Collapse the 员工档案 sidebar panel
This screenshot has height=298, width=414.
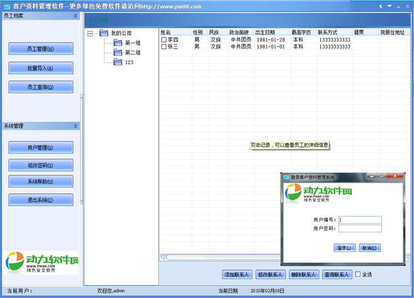click(x=76, y=16)
